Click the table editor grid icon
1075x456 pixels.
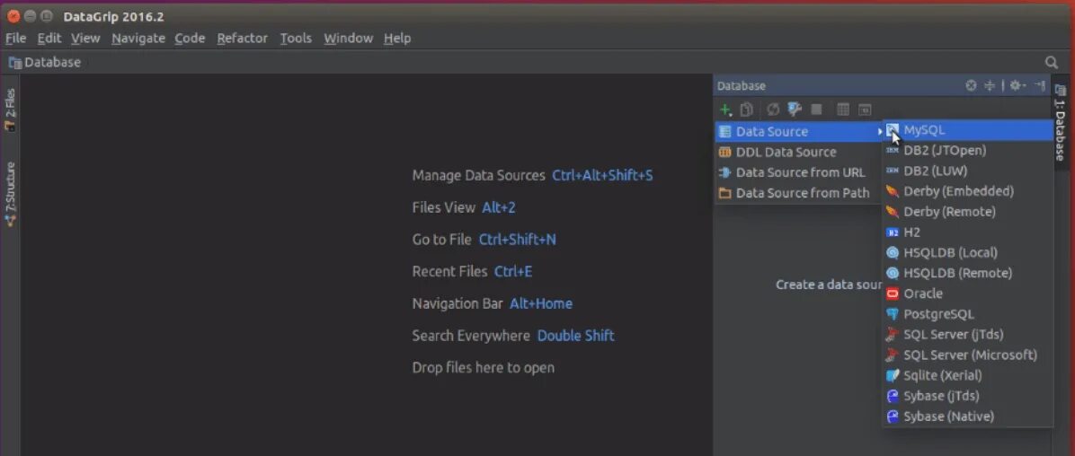[x=843, y=110]
